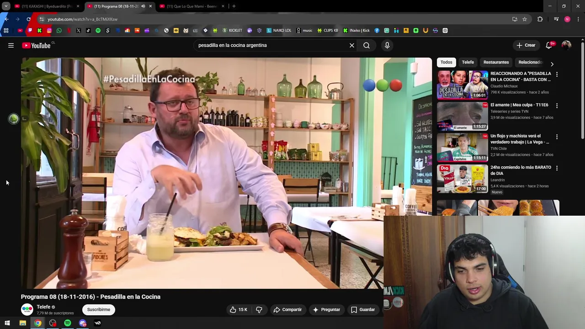Open the Telefe channel name link
585x329 pixels.
(43, 307)
